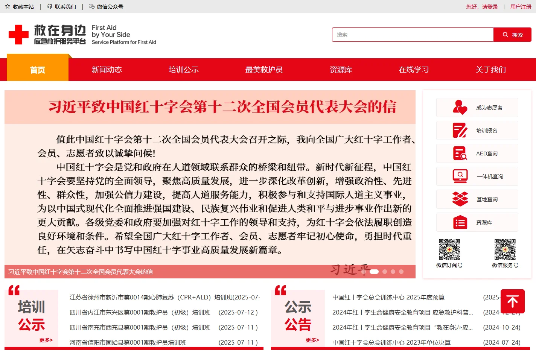This screenshot has height=351, width=536.
Task: Click the volunteer heart-person icon
Action: click(x=460, y=107)
